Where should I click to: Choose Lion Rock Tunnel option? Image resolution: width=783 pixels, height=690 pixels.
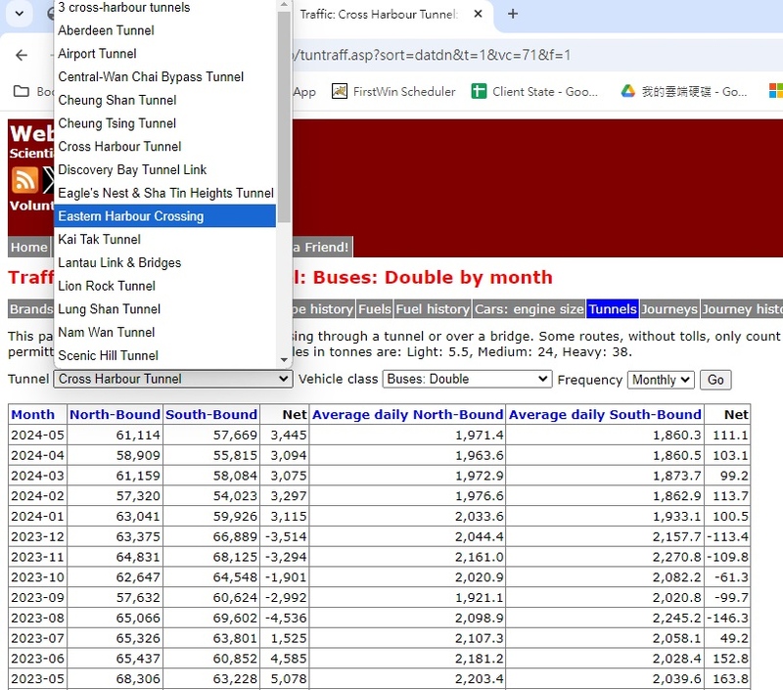click(x=107, y=286)
